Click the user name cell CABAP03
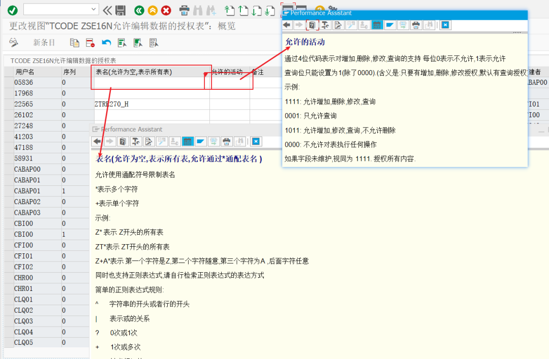This screenshot has width=549, height=359. coord(37,213)
